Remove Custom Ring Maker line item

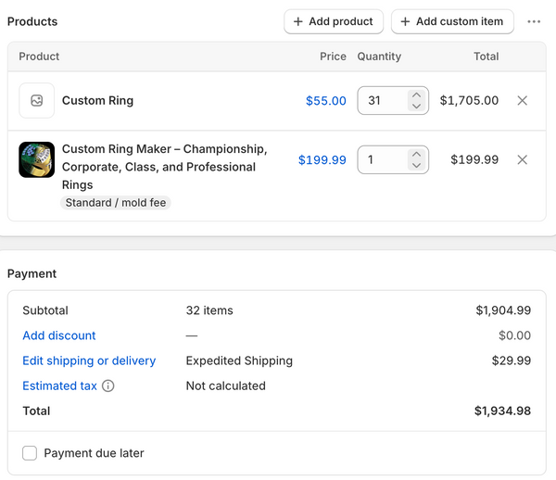pyautogui.click(x=522, y=160)
